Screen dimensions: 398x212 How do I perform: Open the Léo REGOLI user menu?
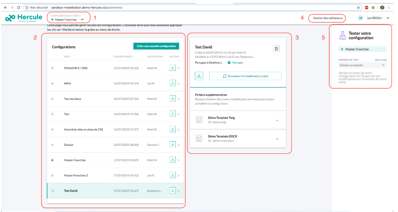pyautogui.click(x=378, y=18)
